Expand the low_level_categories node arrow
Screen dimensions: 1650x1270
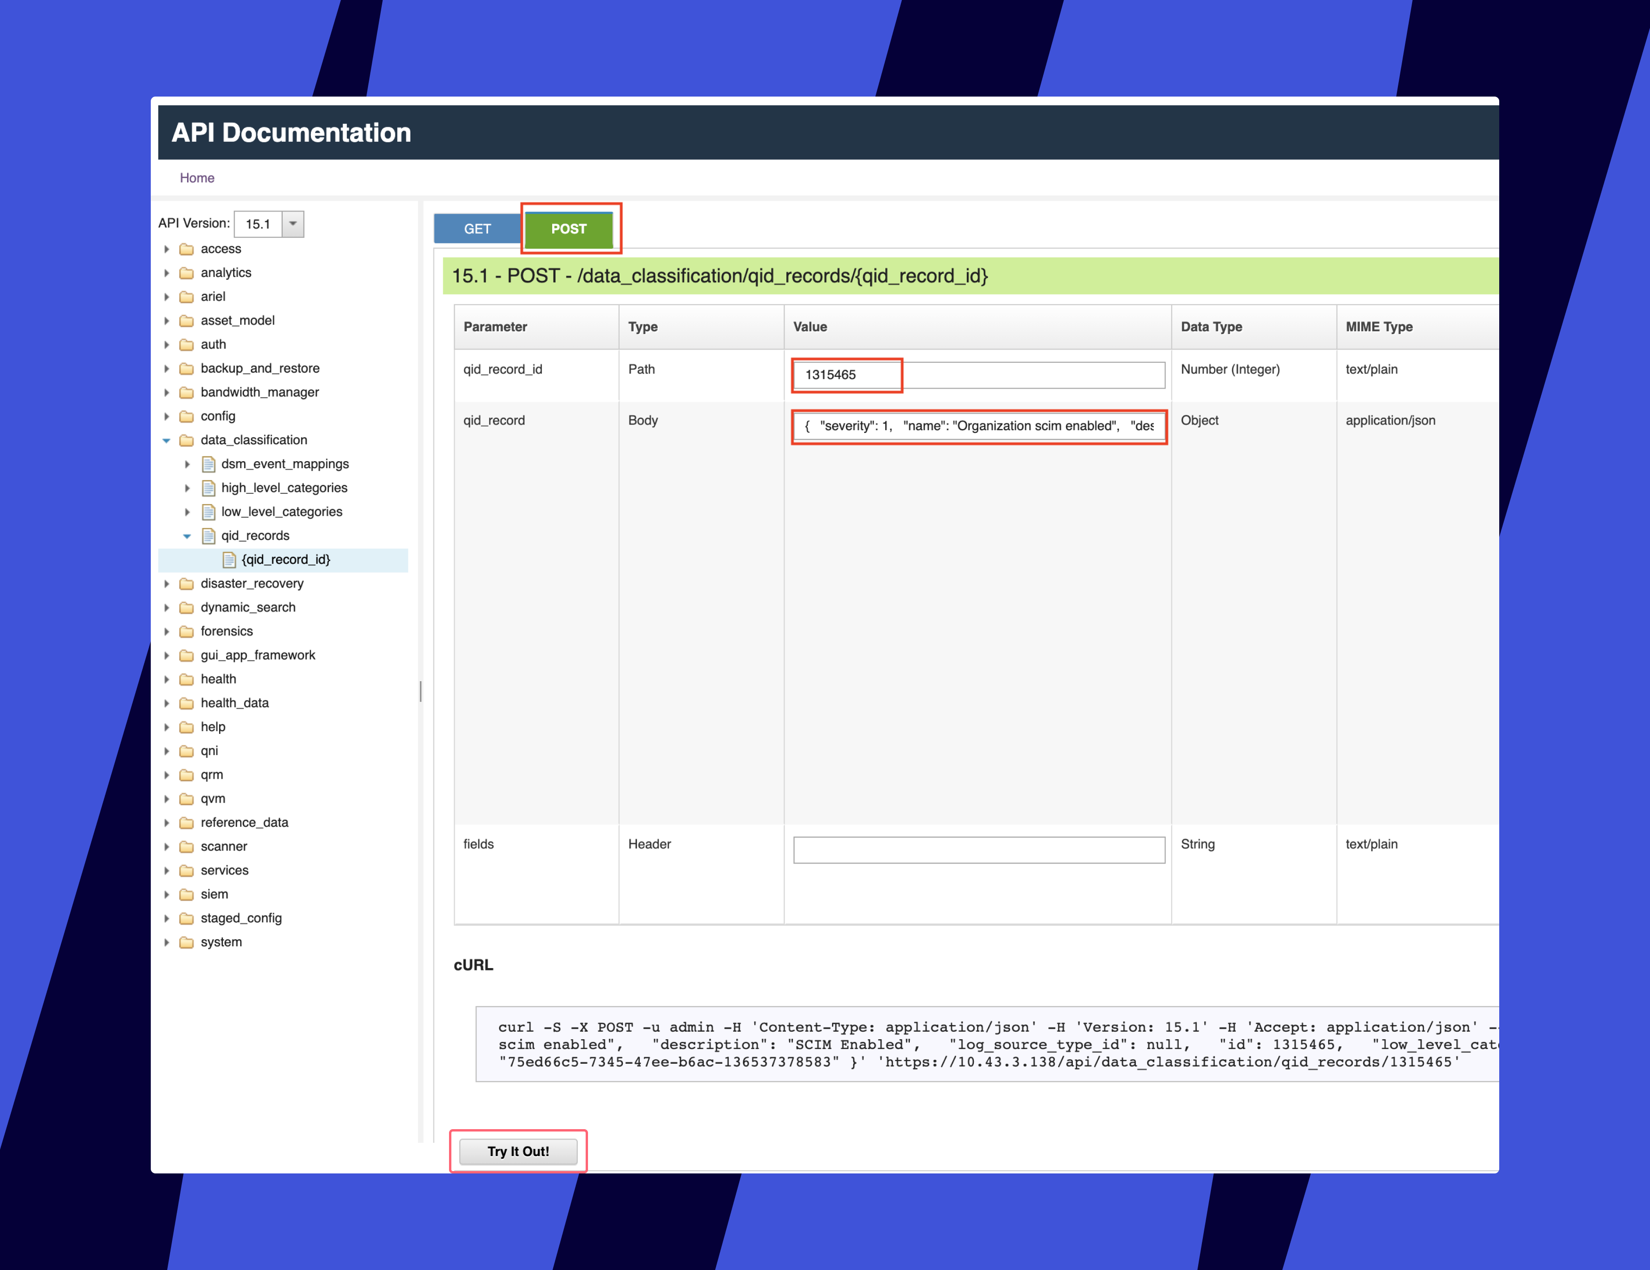188,512
